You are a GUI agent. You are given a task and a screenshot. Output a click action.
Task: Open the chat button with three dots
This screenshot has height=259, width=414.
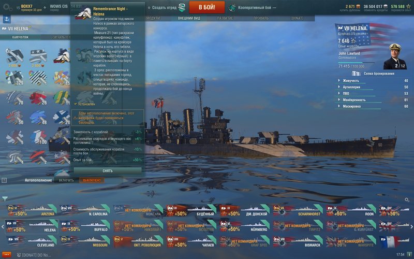click(x=7, y=255)
